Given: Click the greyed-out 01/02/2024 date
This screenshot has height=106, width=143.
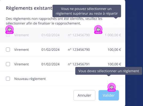Looking at the screenshot, I should 51,35.
